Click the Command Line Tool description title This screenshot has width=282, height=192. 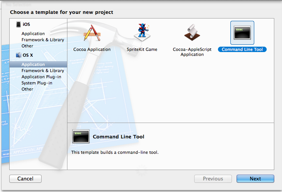point(119,137)
